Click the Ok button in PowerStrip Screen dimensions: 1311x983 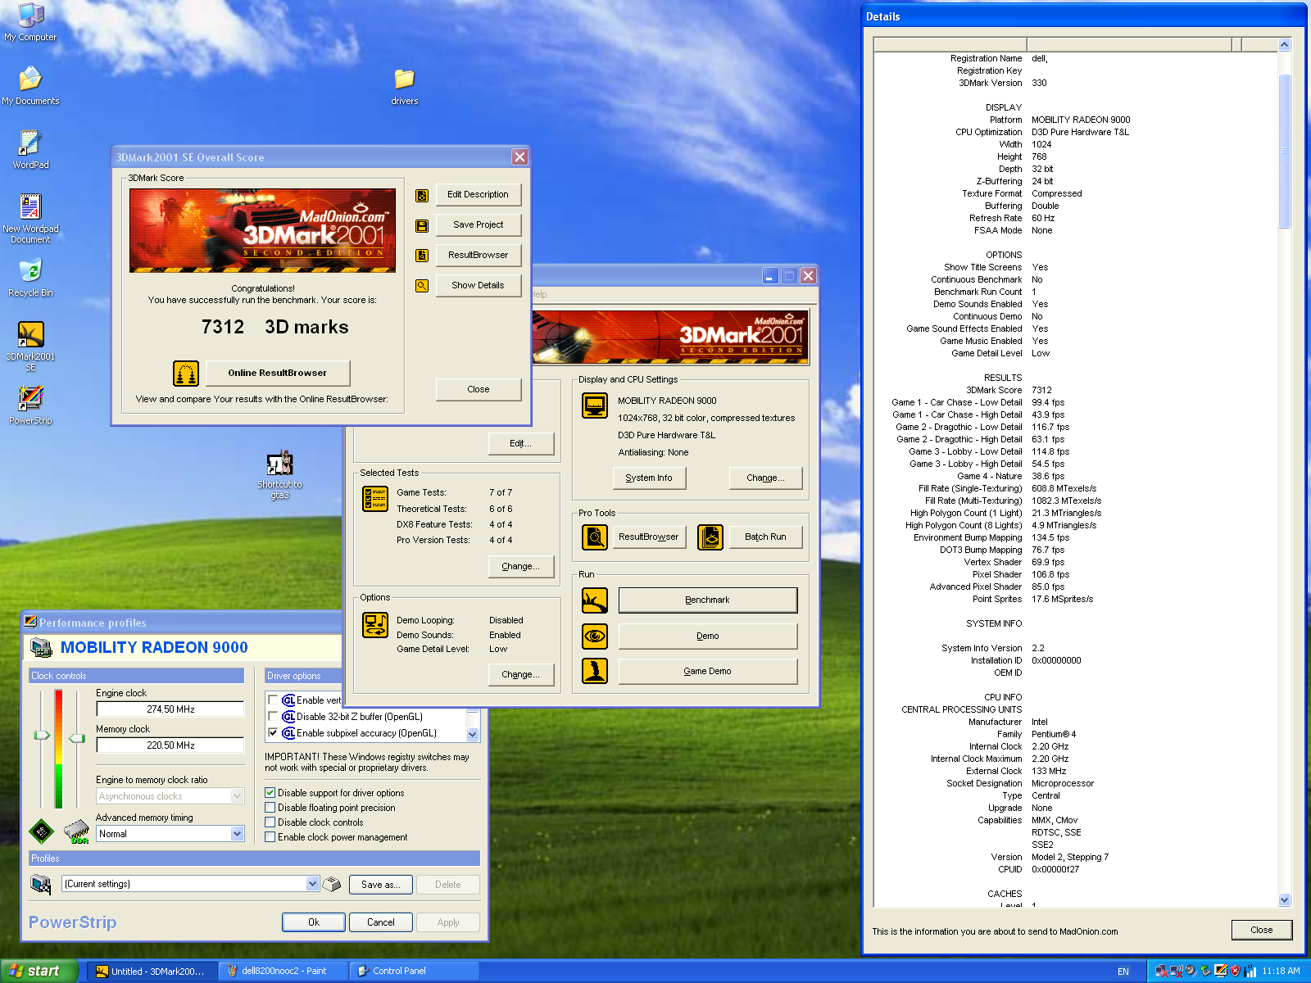click(x=314, y=922)
